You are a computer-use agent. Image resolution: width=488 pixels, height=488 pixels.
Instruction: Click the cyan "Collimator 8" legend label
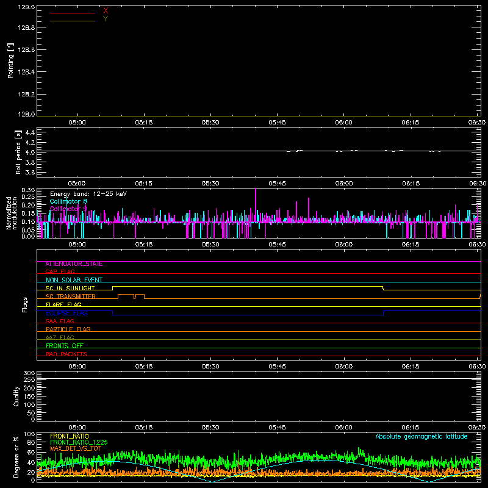(x=68, y=201)
